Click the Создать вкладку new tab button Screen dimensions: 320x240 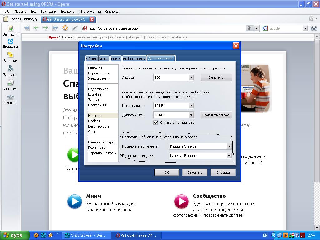(20, 19)
